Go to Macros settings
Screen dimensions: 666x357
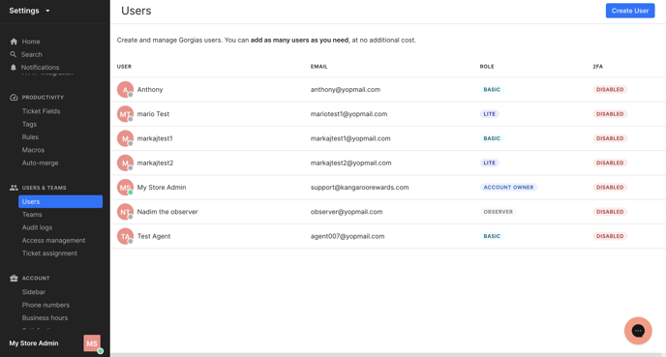[x=33, y=150]
